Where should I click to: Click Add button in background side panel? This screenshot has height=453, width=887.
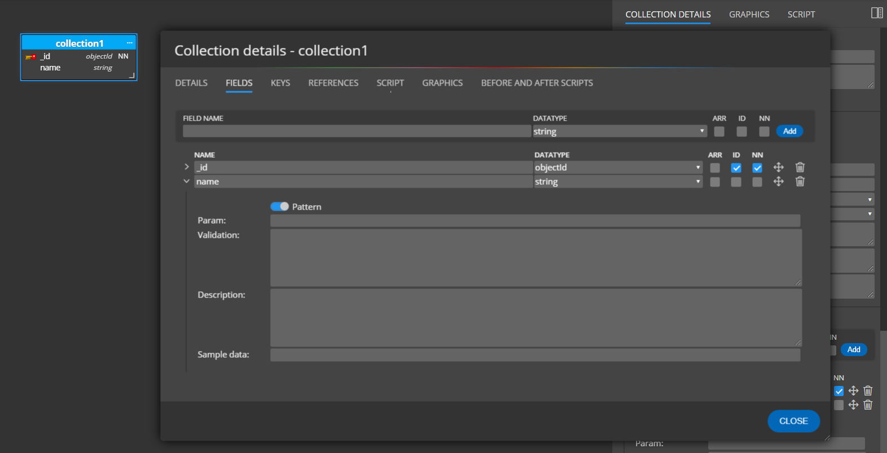[854, 349]
